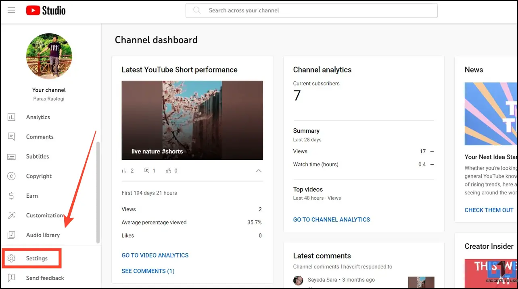Image resolution: width=518 pixels, height=289 pixels.
Task: Click the 'First 194 days 21 hours' text
Action: (x=149, y=193)
